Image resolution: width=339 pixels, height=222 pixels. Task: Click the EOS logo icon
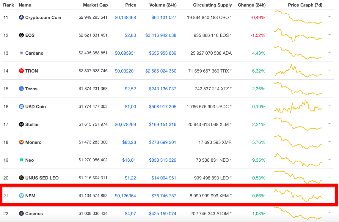tap(21, 35)
